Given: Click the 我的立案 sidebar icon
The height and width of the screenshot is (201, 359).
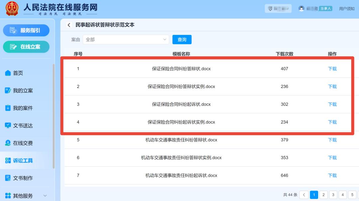Looking at the screenshot, I should [x=8, y=91].
